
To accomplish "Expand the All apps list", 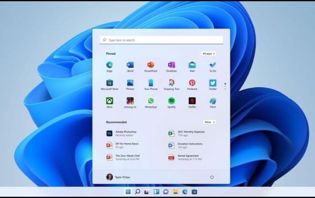I will pyautogui.click(x=209, y=53).
